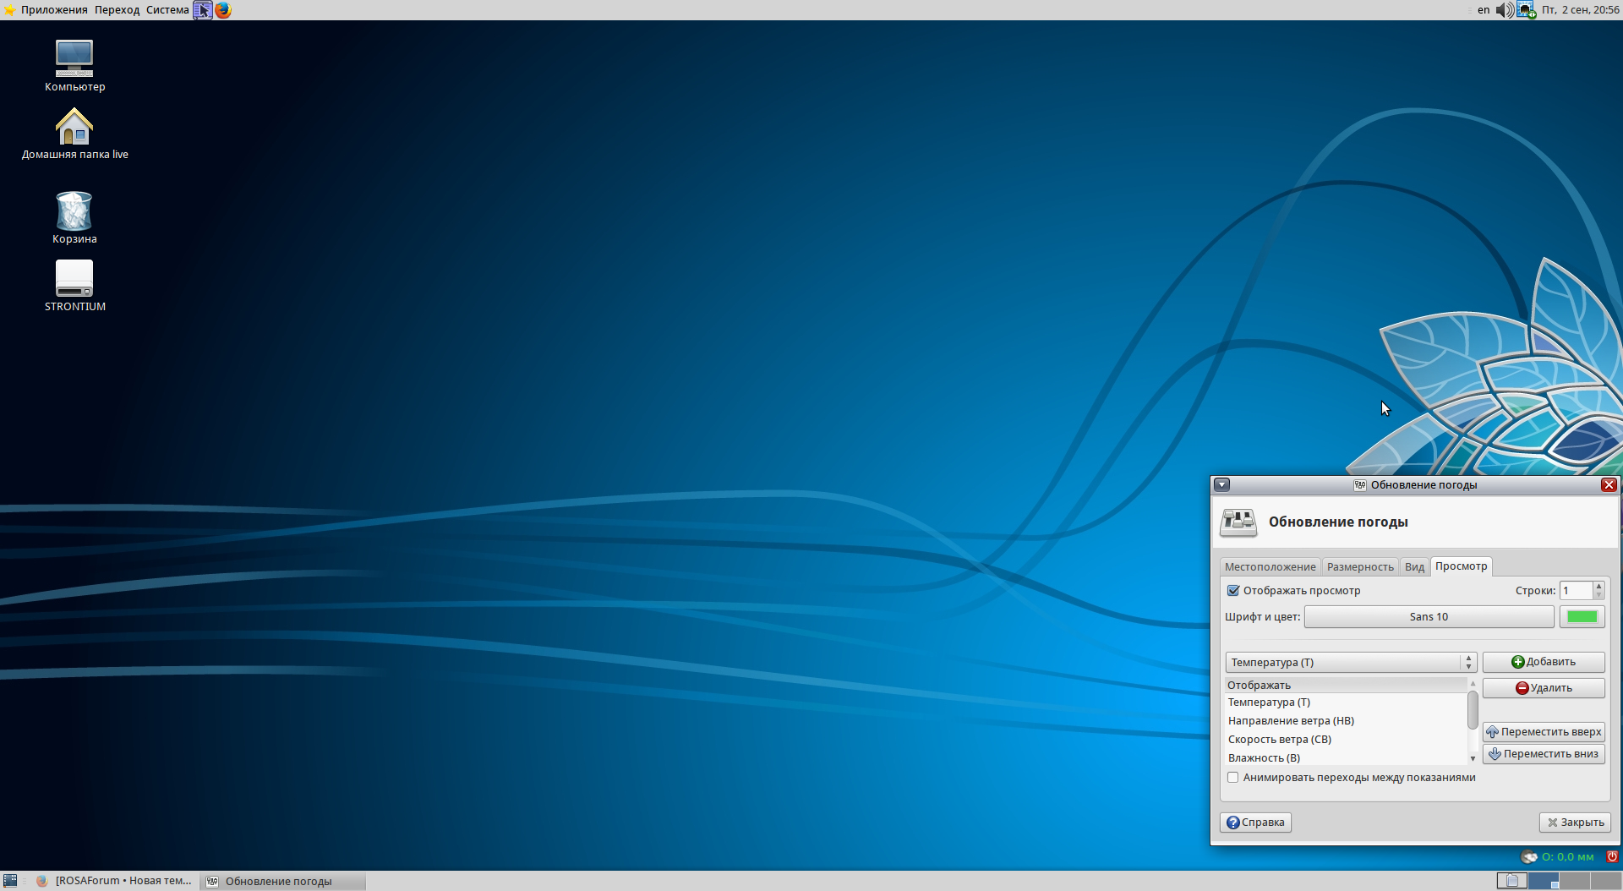Click 'Переместить вниз' button
The image size is (1623, 891).
(1544, 753)
